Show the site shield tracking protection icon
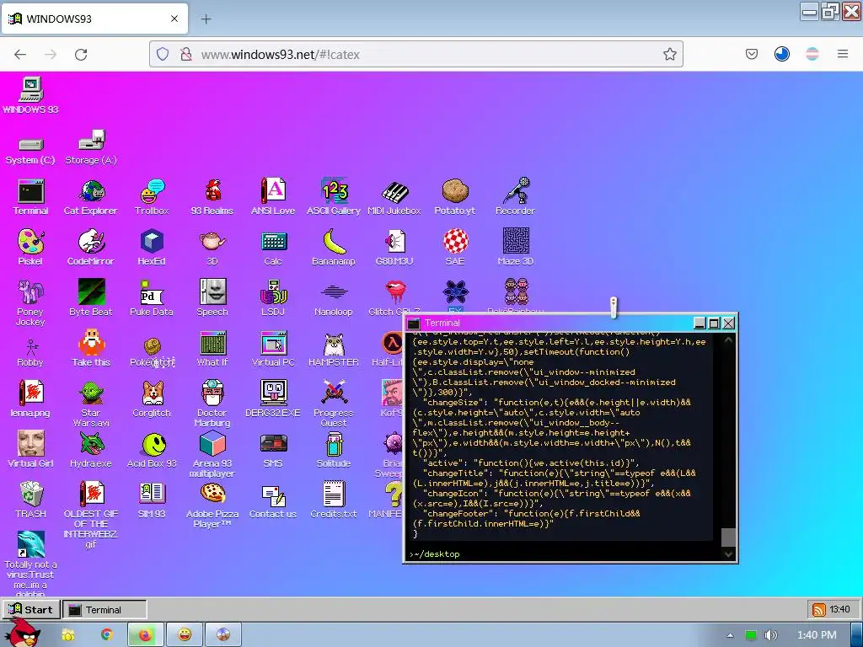Screen dimensions: 863x647 [163, 54]
